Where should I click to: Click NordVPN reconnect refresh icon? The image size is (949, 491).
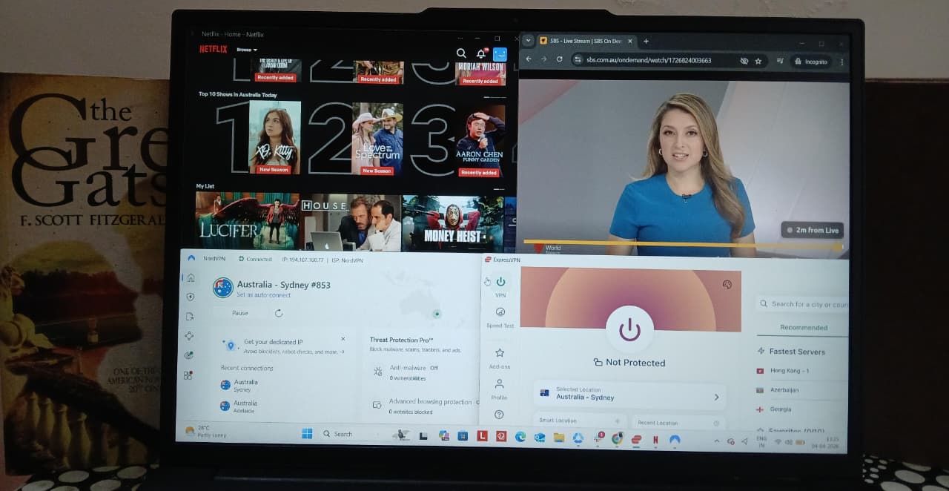279,313
